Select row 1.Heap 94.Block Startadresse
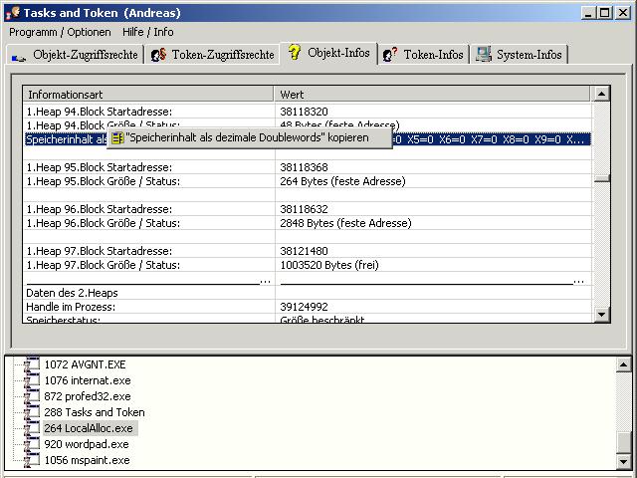Screen dimensions: 637x478 100,112
